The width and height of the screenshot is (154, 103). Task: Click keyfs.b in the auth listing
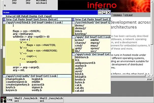tap(11, 87)
